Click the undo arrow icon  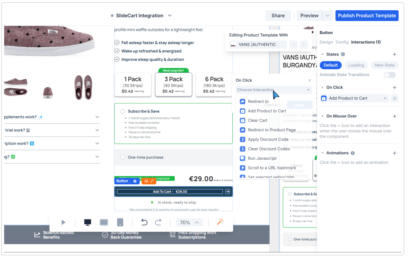pos(144,222)
